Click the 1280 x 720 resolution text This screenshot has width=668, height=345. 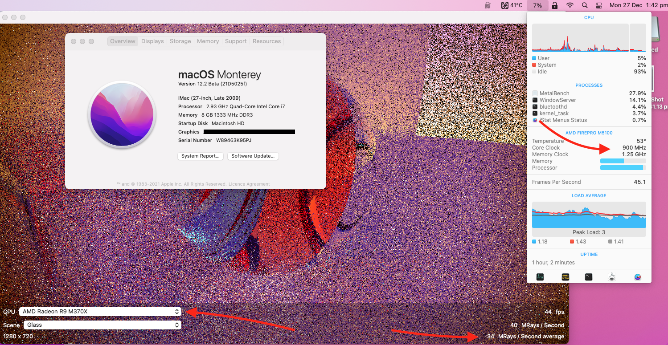tap(18, 337)
